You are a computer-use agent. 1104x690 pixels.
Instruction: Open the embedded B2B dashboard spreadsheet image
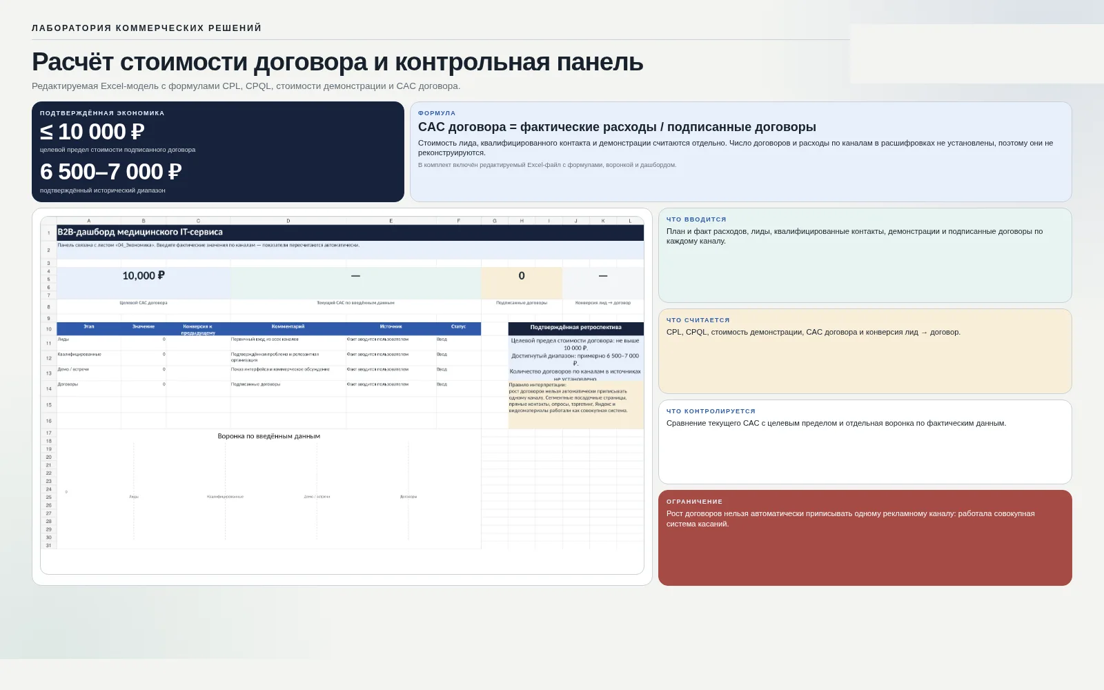tap(342, 395)
